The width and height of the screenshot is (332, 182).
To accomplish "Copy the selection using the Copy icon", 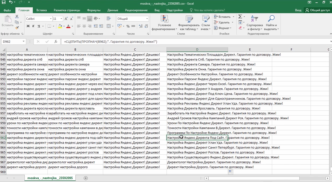I will (x=17, y=22).
